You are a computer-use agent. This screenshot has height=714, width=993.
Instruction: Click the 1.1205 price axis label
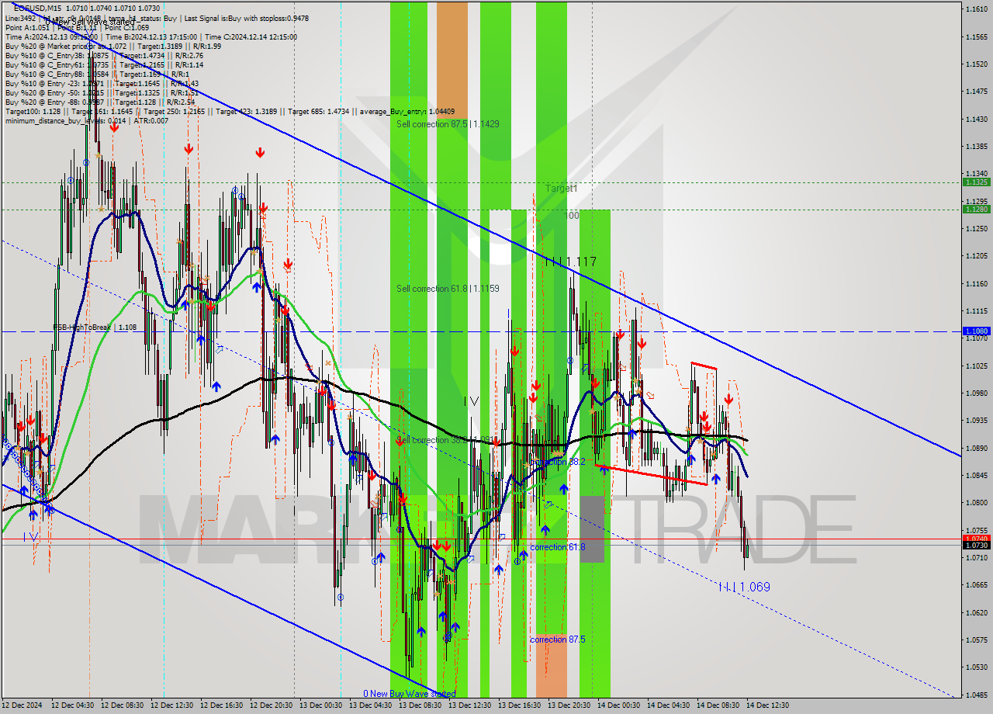pyautogui.click(x=977, y=255)
